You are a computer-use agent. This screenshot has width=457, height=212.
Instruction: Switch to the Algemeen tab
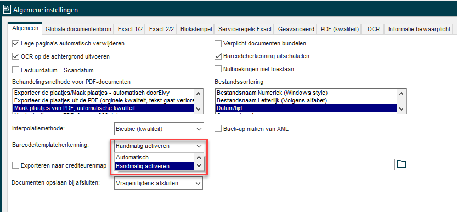(25, 28)
